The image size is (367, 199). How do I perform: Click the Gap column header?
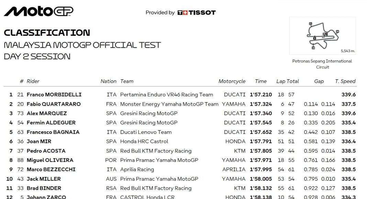(319, 81)
